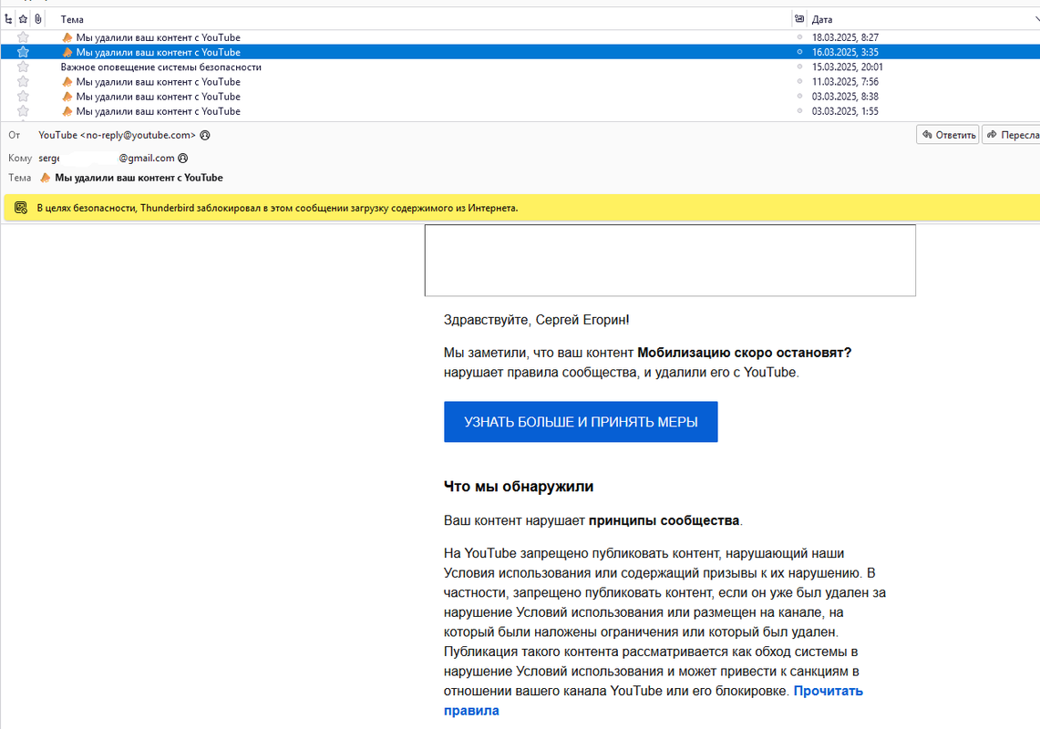Open YouTube removal message from 03.03.2025, 8:38
Viewport: 1040px width, 729px height.
click(158, 97)
